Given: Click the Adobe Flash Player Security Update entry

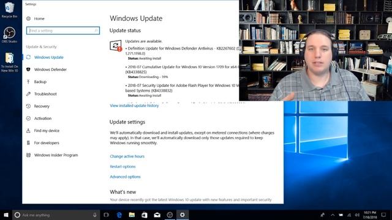Looking at the screenshot, I should pos(182,88).
